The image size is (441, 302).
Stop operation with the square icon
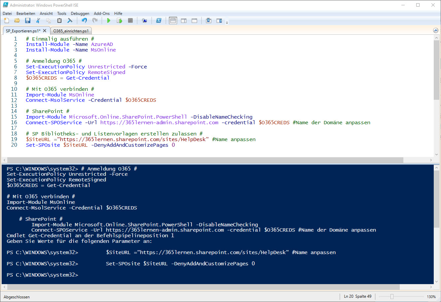pos(130,20)
